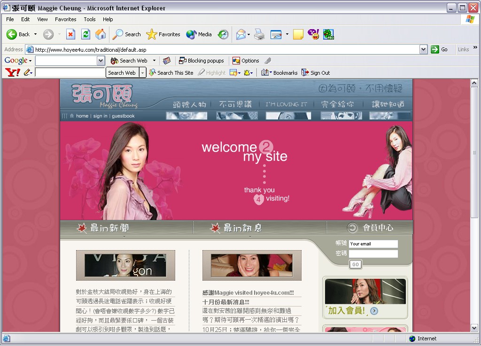Click the 讓她知道 nav tab
The width and height of the screenshot is (481, 346).
(x=388, y=104)
